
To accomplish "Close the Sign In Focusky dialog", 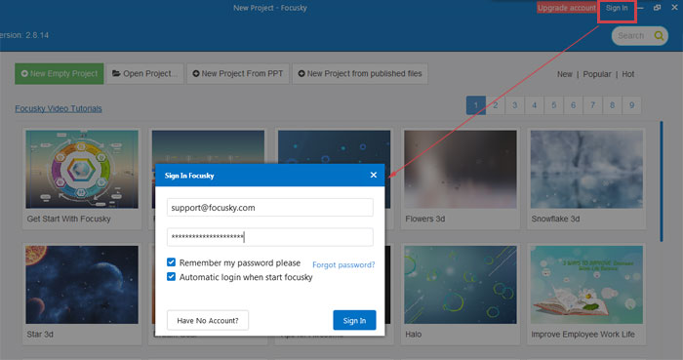I will (x=374, y=175).
